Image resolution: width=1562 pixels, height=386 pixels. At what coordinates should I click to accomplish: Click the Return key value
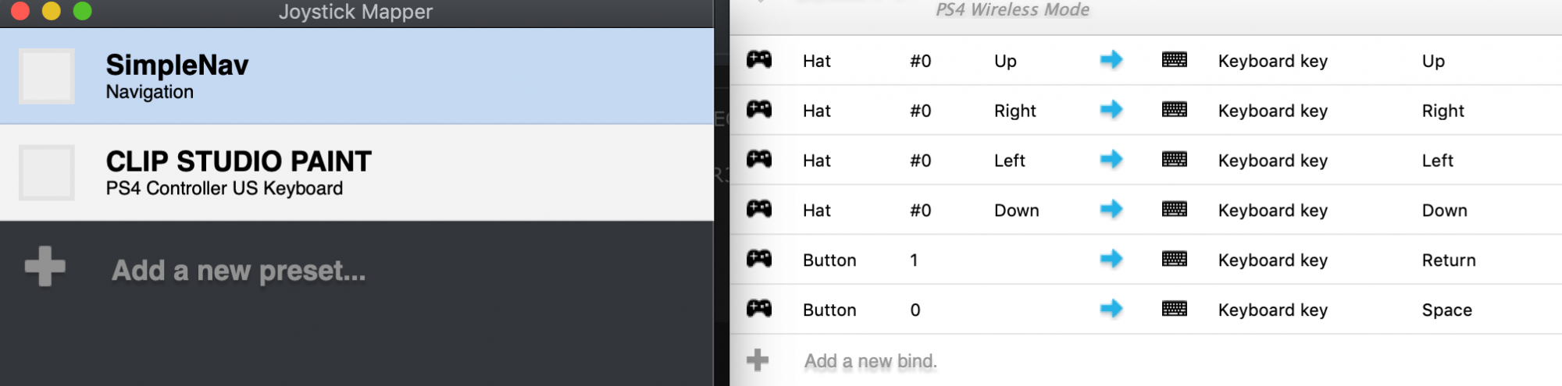(x=1448, y=260)
